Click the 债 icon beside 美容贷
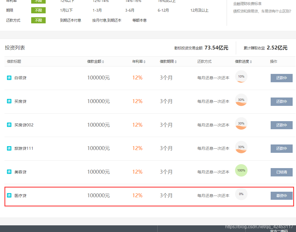 coord(9,172)
